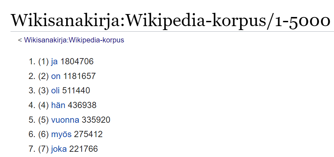Screen dimensions: 334x157
Task: Click the frequency count 1804706
Action: tap(77, 62)
